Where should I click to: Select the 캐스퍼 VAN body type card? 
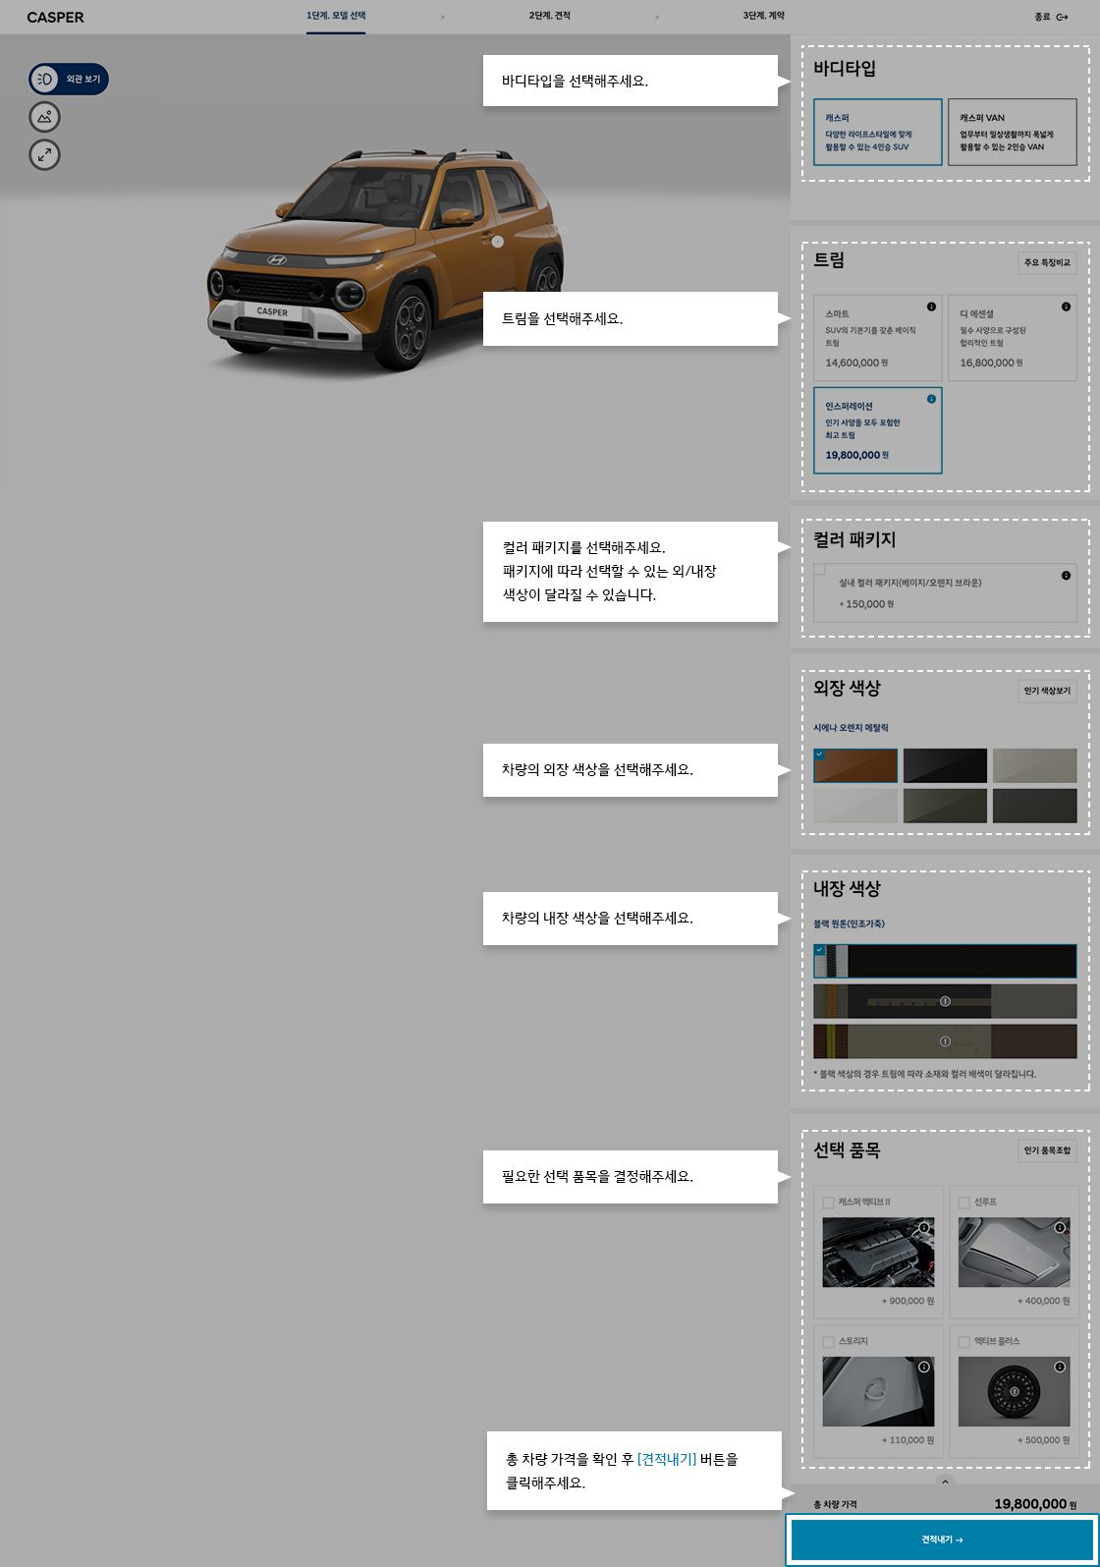coord(1013,132)
